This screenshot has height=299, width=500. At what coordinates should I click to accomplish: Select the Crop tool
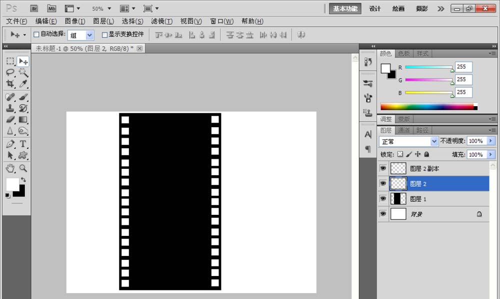point(10,84)
